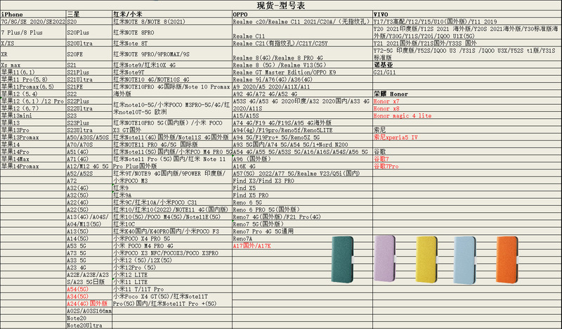Click the red '谷歌7Pro' cell
Image resolution: width=562 pixels, height=329 pixels.
pyautogui.click(x=467, y=166)
